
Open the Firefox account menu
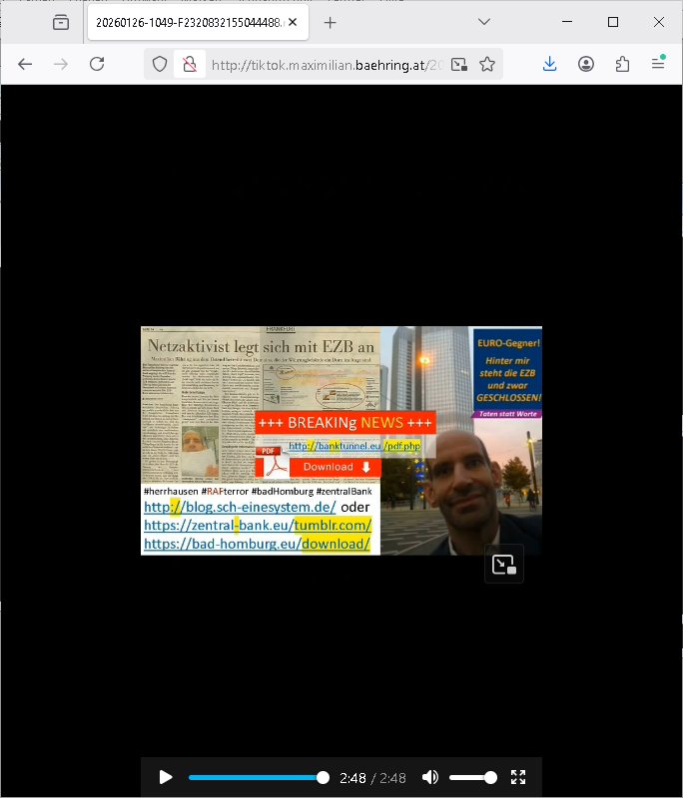[586, 64]
